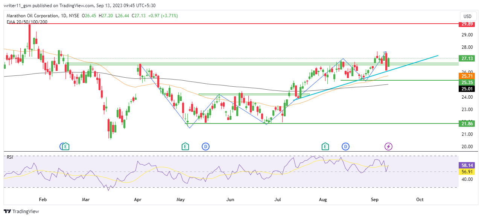Click the purple 58.14 RSI value label
This screenshot has height=218, width=482.
coord(467,165)
